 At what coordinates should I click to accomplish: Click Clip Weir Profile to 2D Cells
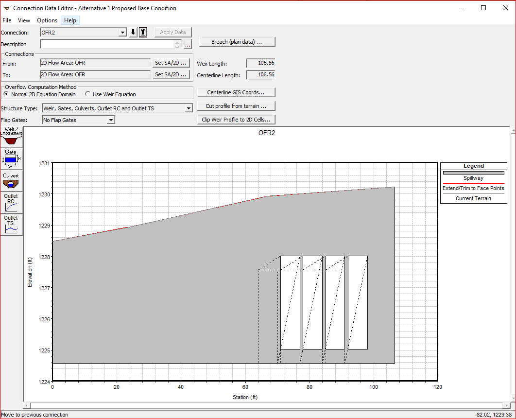tap(236, 120)
